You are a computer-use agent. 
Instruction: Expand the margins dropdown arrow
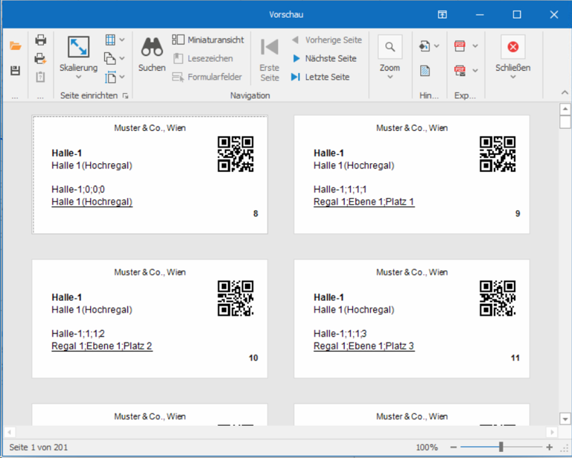pos(122,39)
